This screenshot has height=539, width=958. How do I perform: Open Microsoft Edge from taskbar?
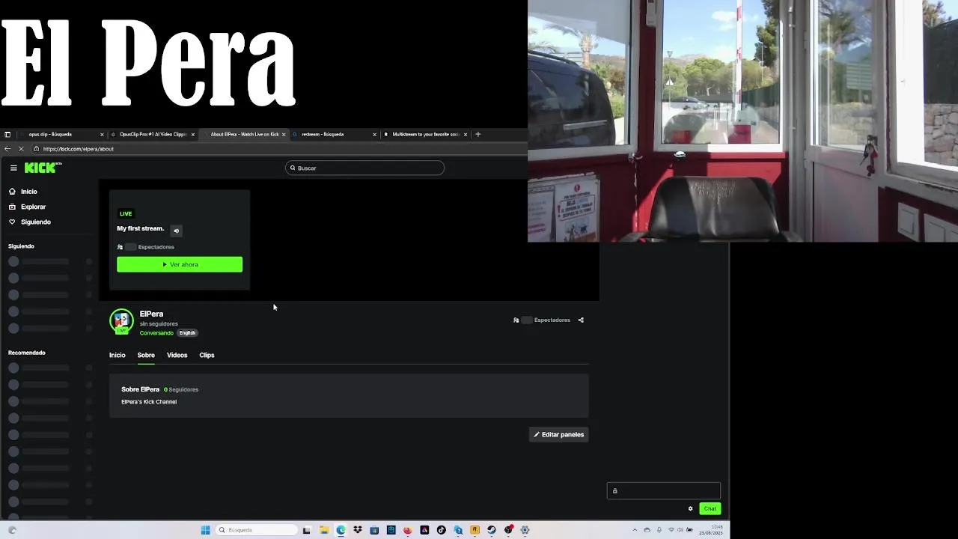(341, 530)
